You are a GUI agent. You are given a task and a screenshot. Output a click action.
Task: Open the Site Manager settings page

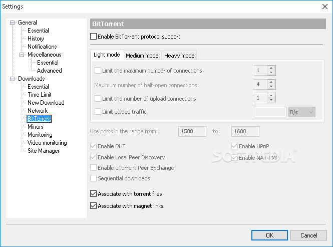pos(44,151)
